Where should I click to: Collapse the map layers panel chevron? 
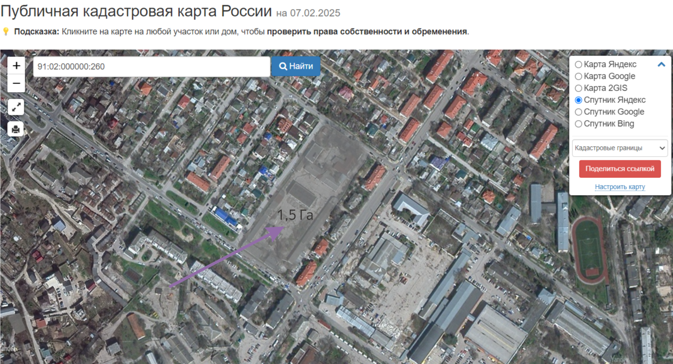(661, 65)
